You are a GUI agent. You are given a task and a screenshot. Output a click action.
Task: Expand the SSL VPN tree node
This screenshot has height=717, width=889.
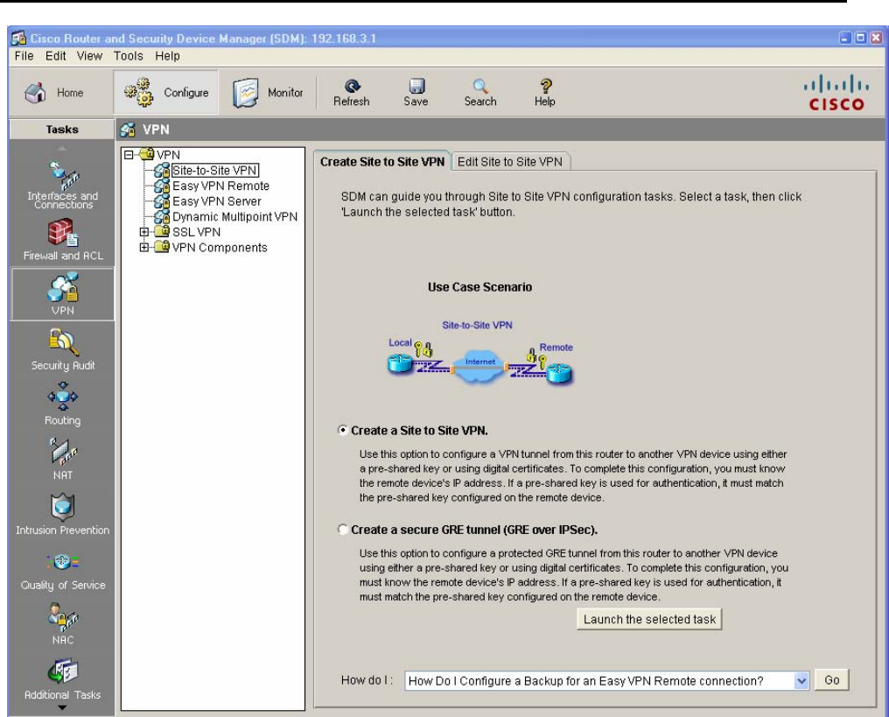click(144, 232)
